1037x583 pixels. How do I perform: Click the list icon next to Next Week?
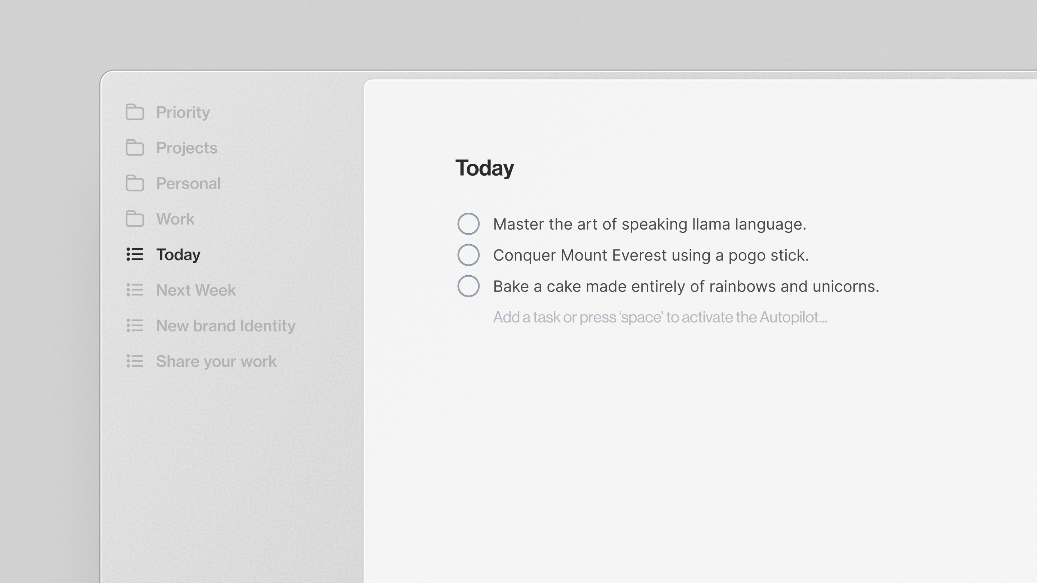tap(135, 290)
